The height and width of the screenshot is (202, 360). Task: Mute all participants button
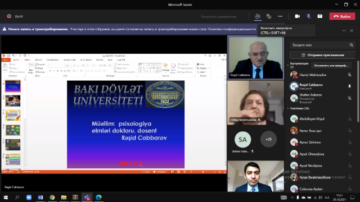[x=331, y=66]
